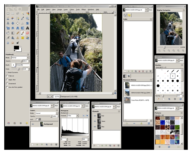The height and width of the screenshot is (154, 192).
Task: Open the File menu
Action: tap(38, 10)
